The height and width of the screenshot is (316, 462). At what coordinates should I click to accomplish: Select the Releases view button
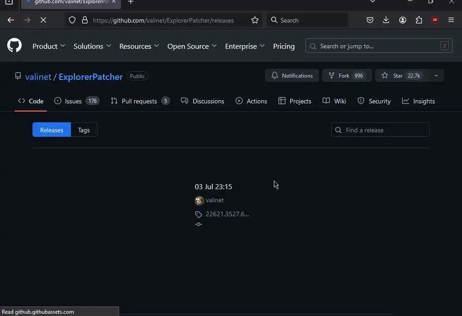click(51, 130)
